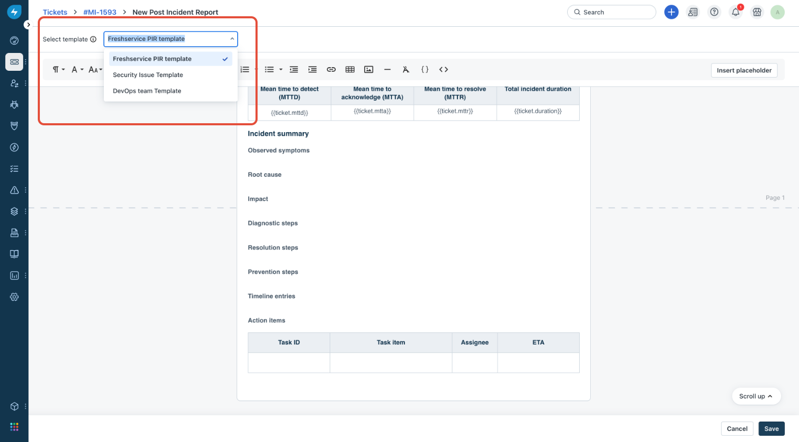Increase indent in the editor toolbar
Viewport: 799px width, 442px height.
[313, 69]
